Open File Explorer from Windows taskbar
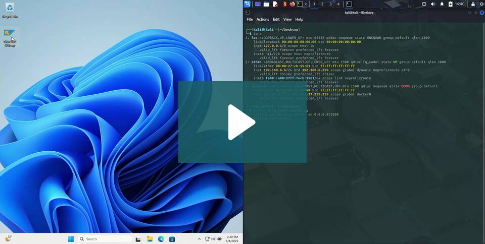The image size is (485, 244). (x=150, y=239)
